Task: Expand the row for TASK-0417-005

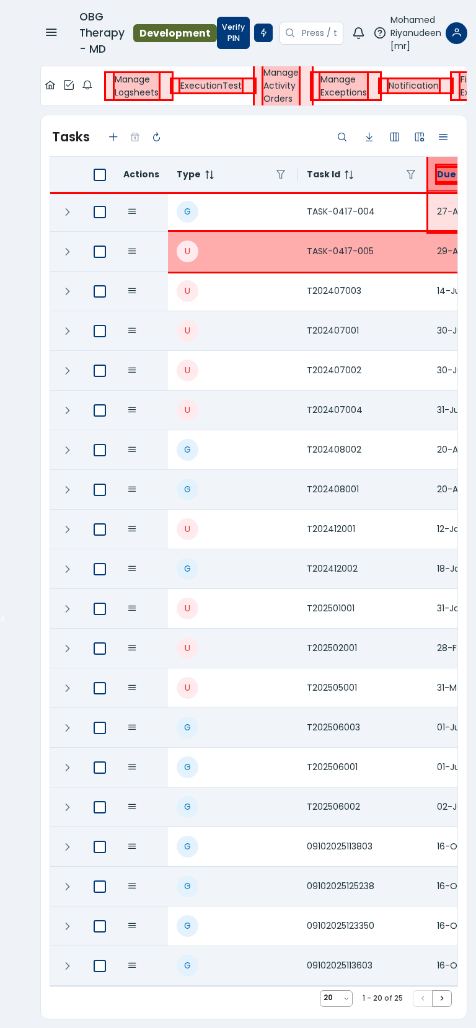Action: tap(68, 252)
